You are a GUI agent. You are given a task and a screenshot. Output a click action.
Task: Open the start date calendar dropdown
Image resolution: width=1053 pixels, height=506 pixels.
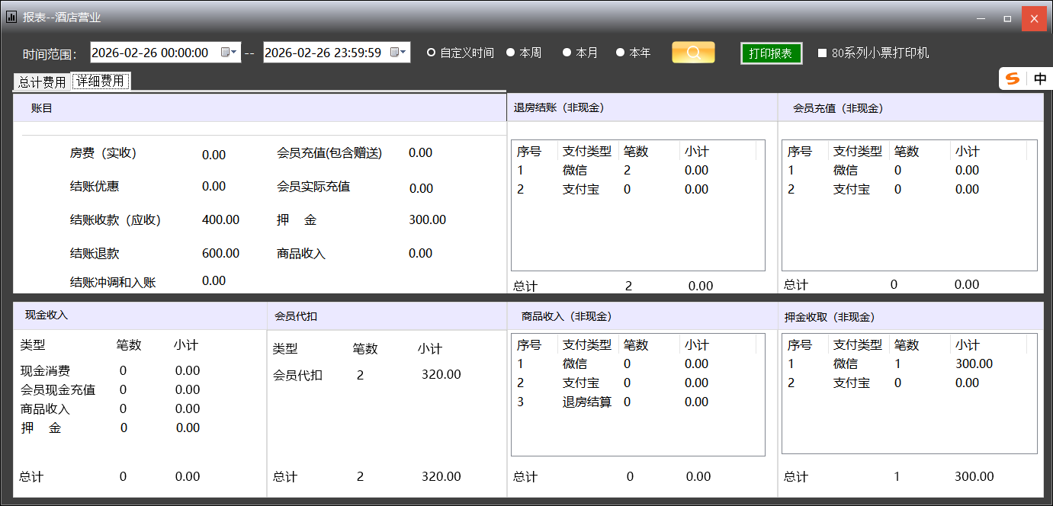coord(229,53)
